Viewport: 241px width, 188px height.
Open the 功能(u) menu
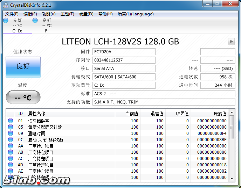coord(49,14)
